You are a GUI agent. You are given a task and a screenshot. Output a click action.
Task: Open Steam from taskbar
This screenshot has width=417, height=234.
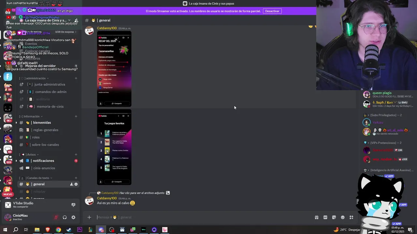pos(69,230)
